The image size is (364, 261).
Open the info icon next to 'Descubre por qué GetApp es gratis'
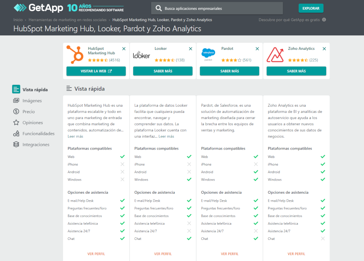tap(324, 20)
